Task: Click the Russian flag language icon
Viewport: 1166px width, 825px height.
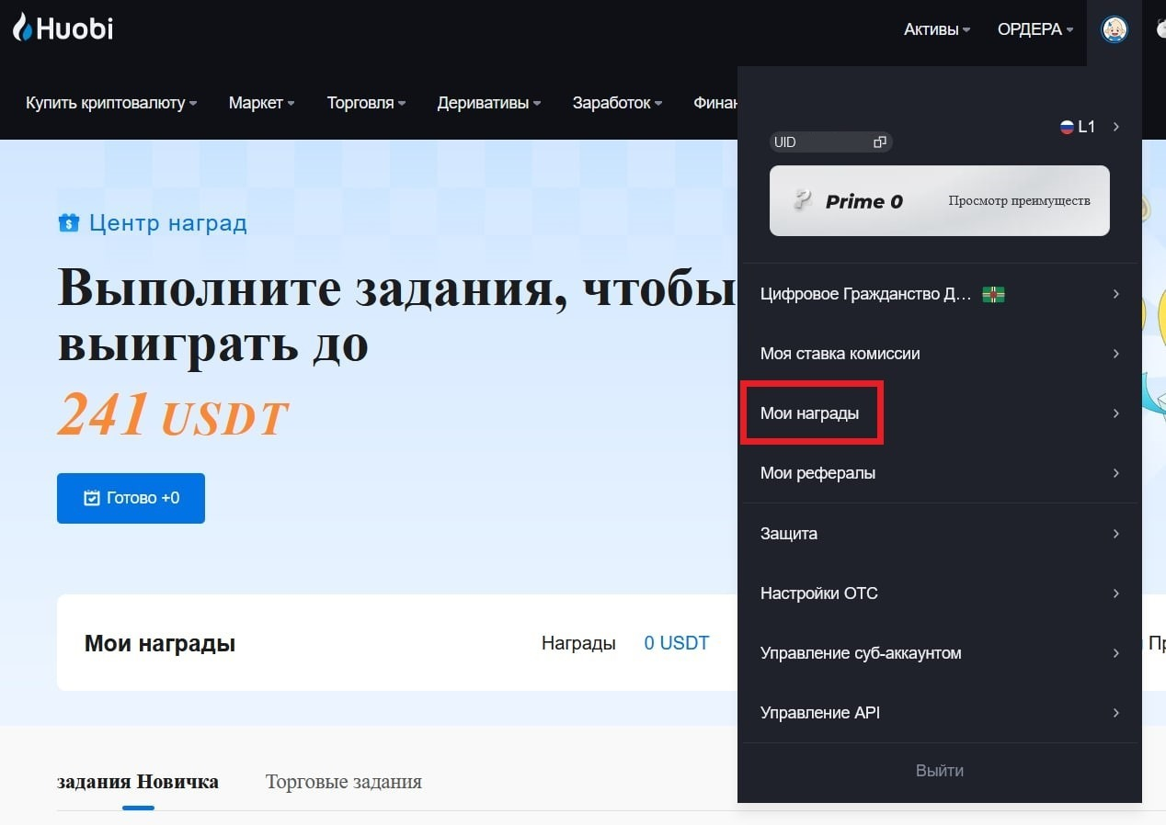Action: tap(1067, 128)
